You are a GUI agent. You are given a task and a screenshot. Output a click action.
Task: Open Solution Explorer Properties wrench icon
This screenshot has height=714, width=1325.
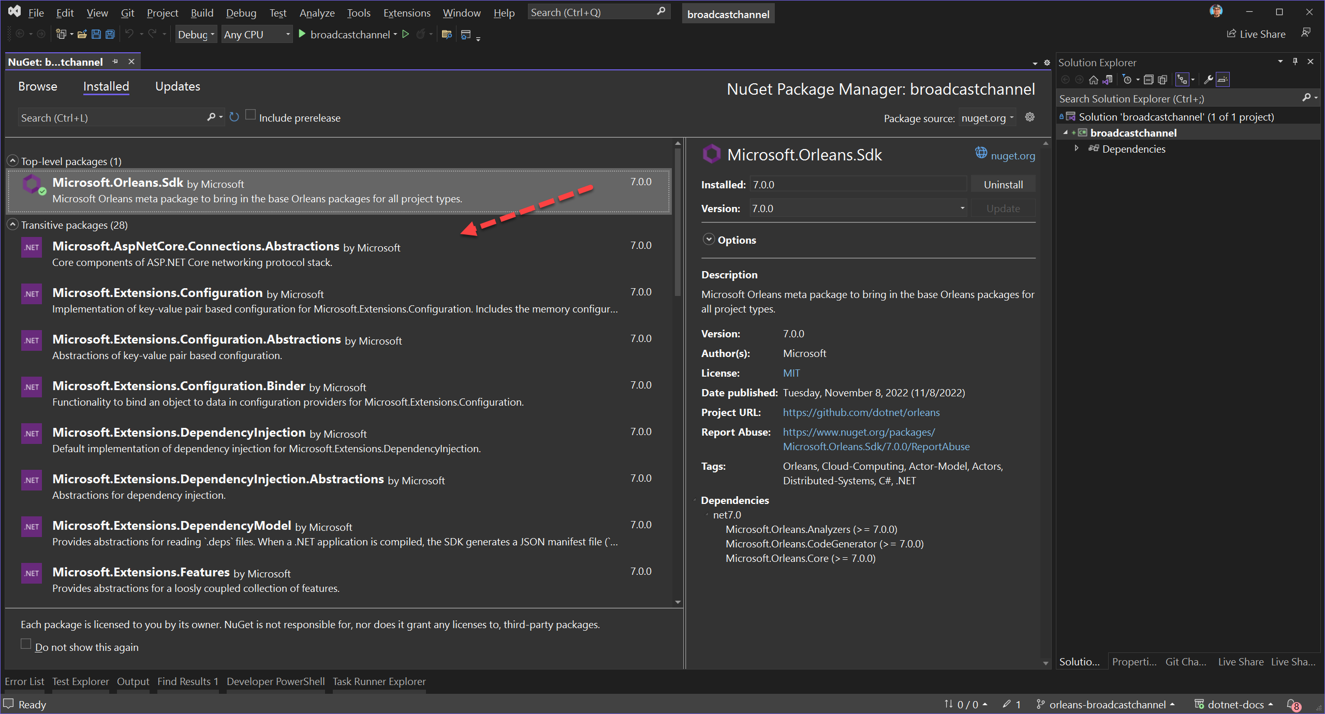pos(1208,79)
